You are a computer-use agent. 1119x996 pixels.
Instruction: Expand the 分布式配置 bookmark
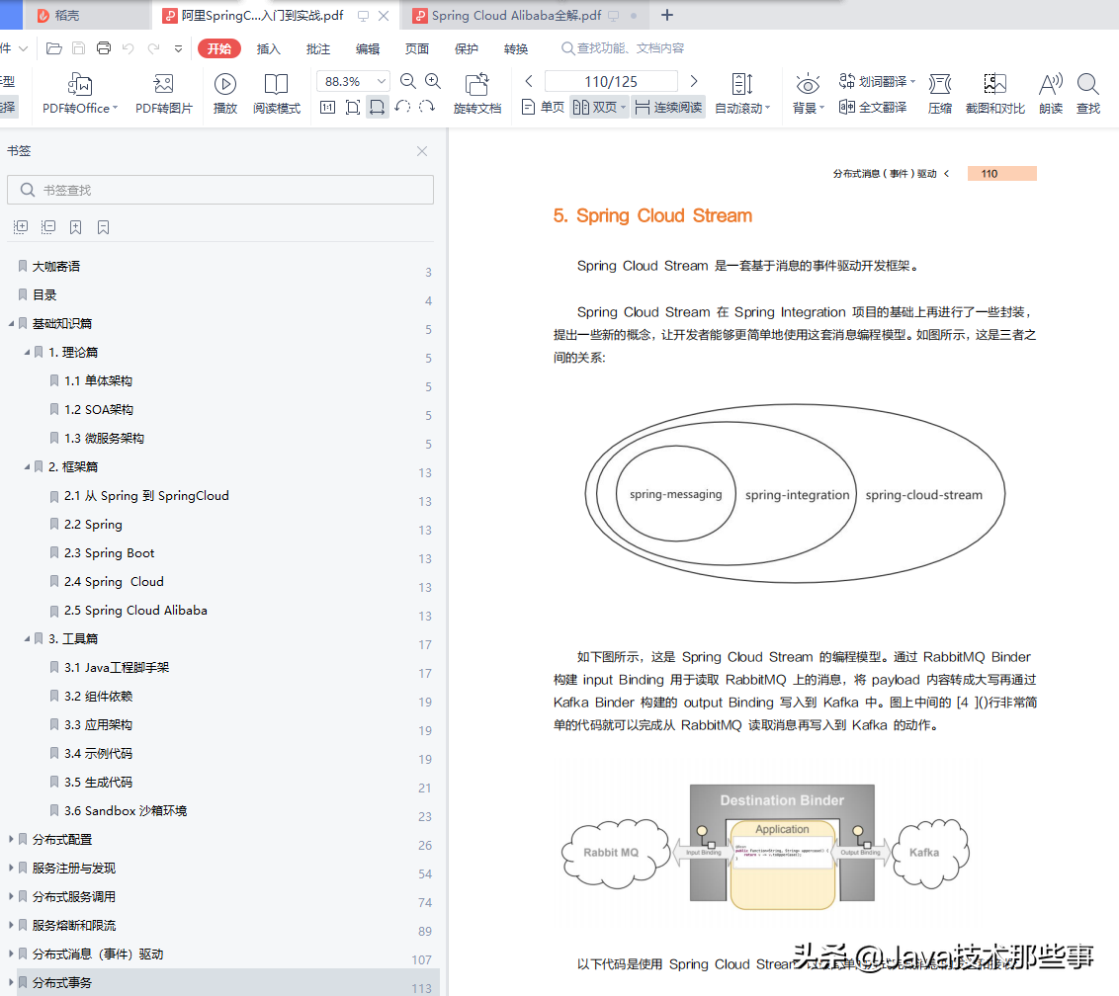point(12,839)
